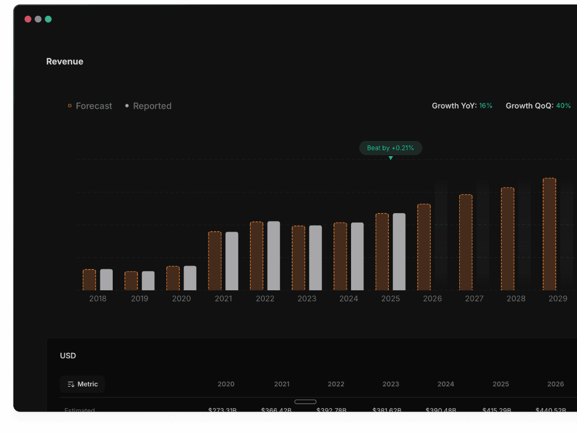Click the 2023 column header in table
The height and width of the screenshot is (434, 577).
click(x=391, y=384)
